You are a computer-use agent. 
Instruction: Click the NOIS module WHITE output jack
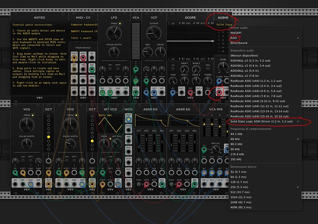click(x=129, y=119)
